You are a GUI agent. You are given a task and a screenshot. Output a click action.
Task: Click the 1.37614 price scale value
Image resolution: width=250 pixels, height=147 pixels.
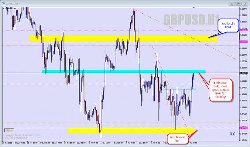(243, 114)
